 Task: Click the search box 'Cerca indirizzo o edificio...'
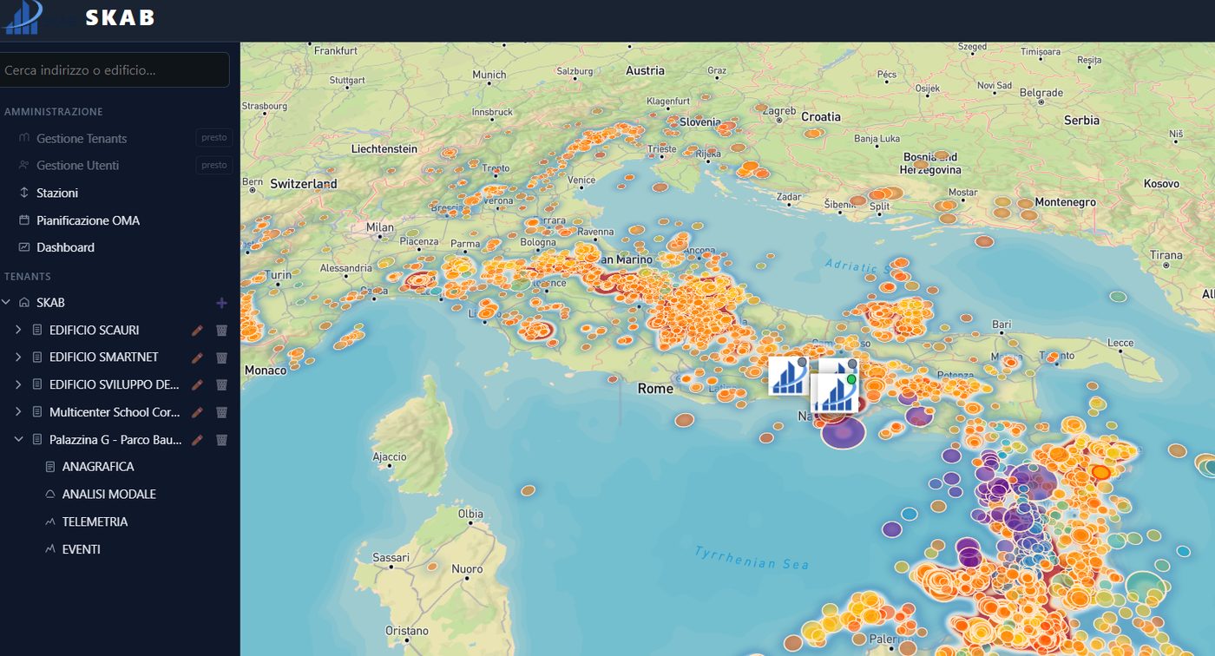point(115,70)
